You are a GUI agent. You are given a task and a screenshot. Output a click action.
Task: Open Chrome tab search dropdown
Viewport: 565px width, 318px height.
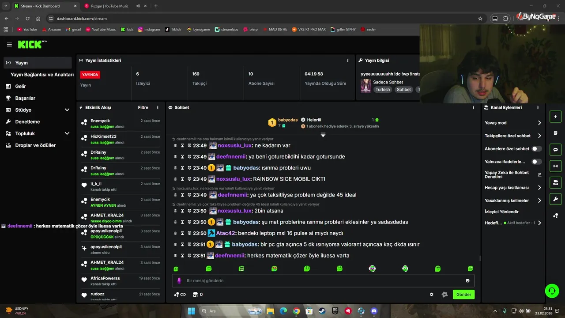(x=6, y=6)
